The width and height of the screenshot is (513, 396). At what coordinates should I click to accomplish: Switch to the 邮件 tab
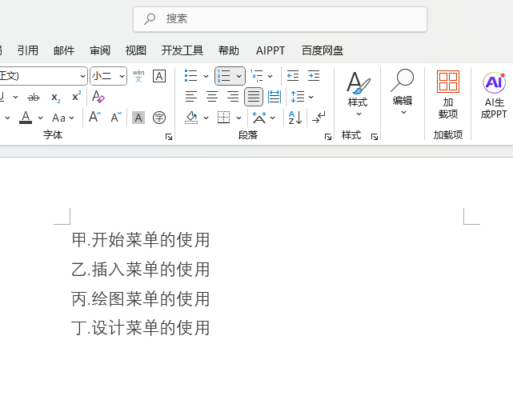click(x=64, y=50)
